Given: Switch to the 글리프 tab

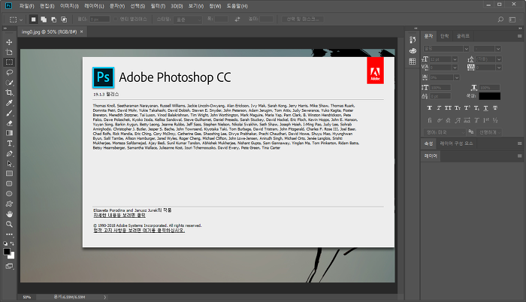Looking at the screenshot, I should [x=463, y=36].
